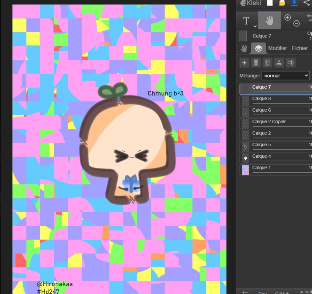Switch to the Layers tab icon
312x294 pixels.
[258, 48]
